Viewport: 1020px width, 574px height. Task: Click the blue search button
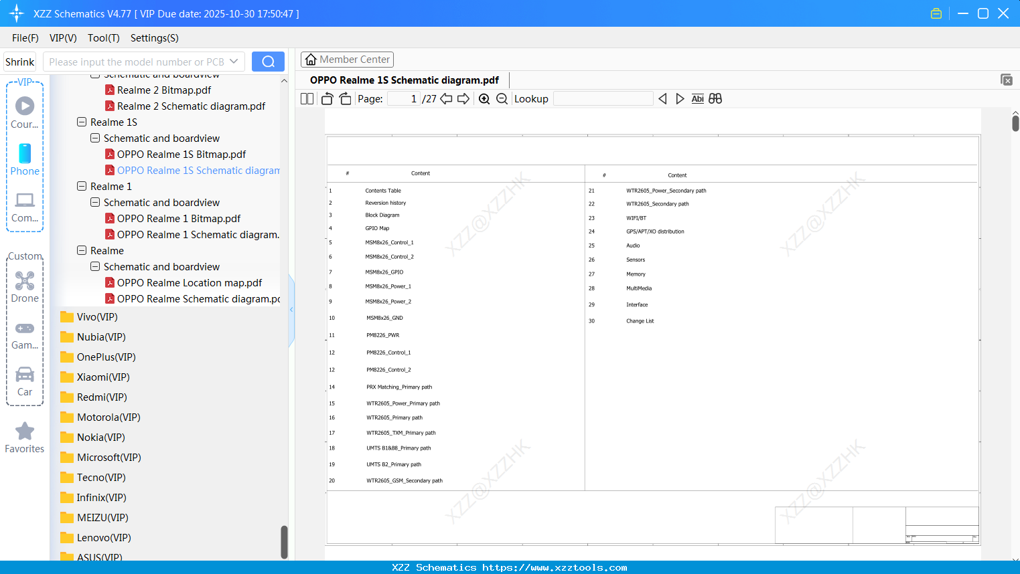268,62
